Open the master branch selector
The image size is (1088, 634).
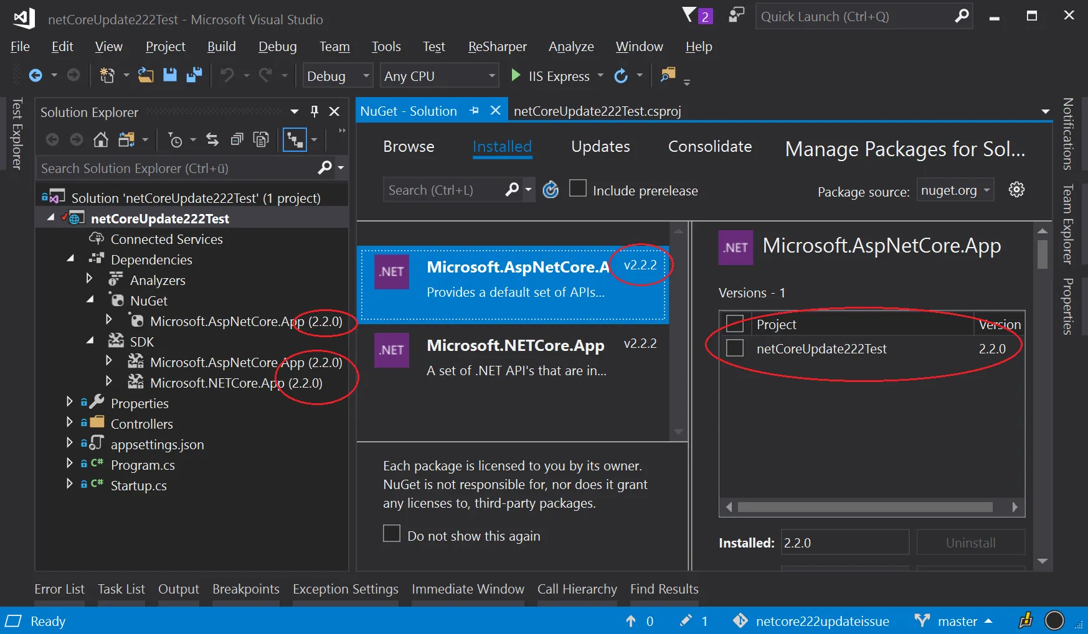point(958,621)
